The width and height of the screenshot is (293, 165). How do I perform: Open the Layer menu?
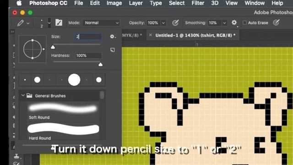pyautogui.click(x=136, y=3)
